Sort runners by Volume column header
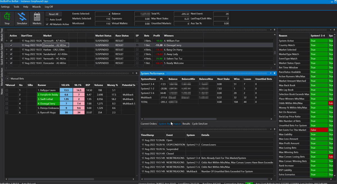 pyautogui.click(x=99, y=85)
